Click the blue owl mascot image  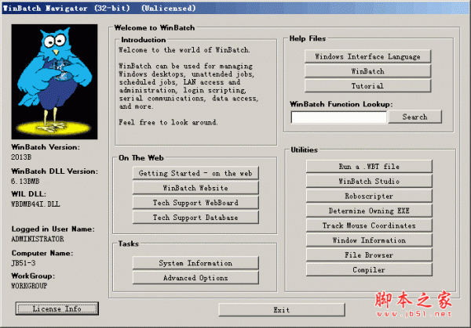(x=54, y=81)
